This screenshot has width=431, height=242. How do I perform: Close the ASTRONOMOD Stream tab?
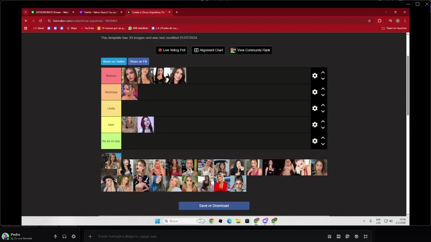click(x=73, y=12)
